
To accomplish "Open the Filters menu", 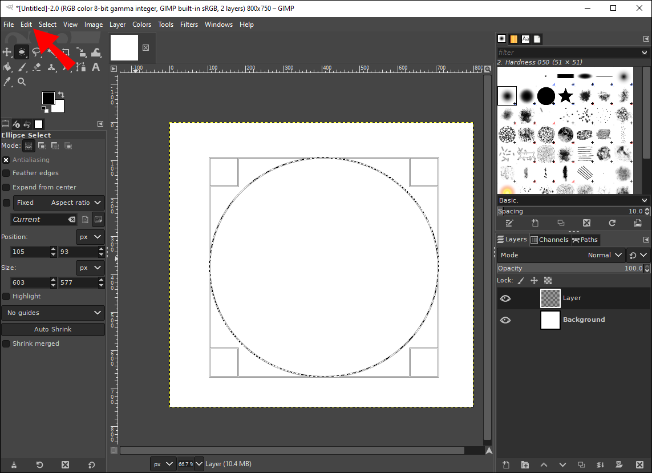I will (x=189, y=25).
